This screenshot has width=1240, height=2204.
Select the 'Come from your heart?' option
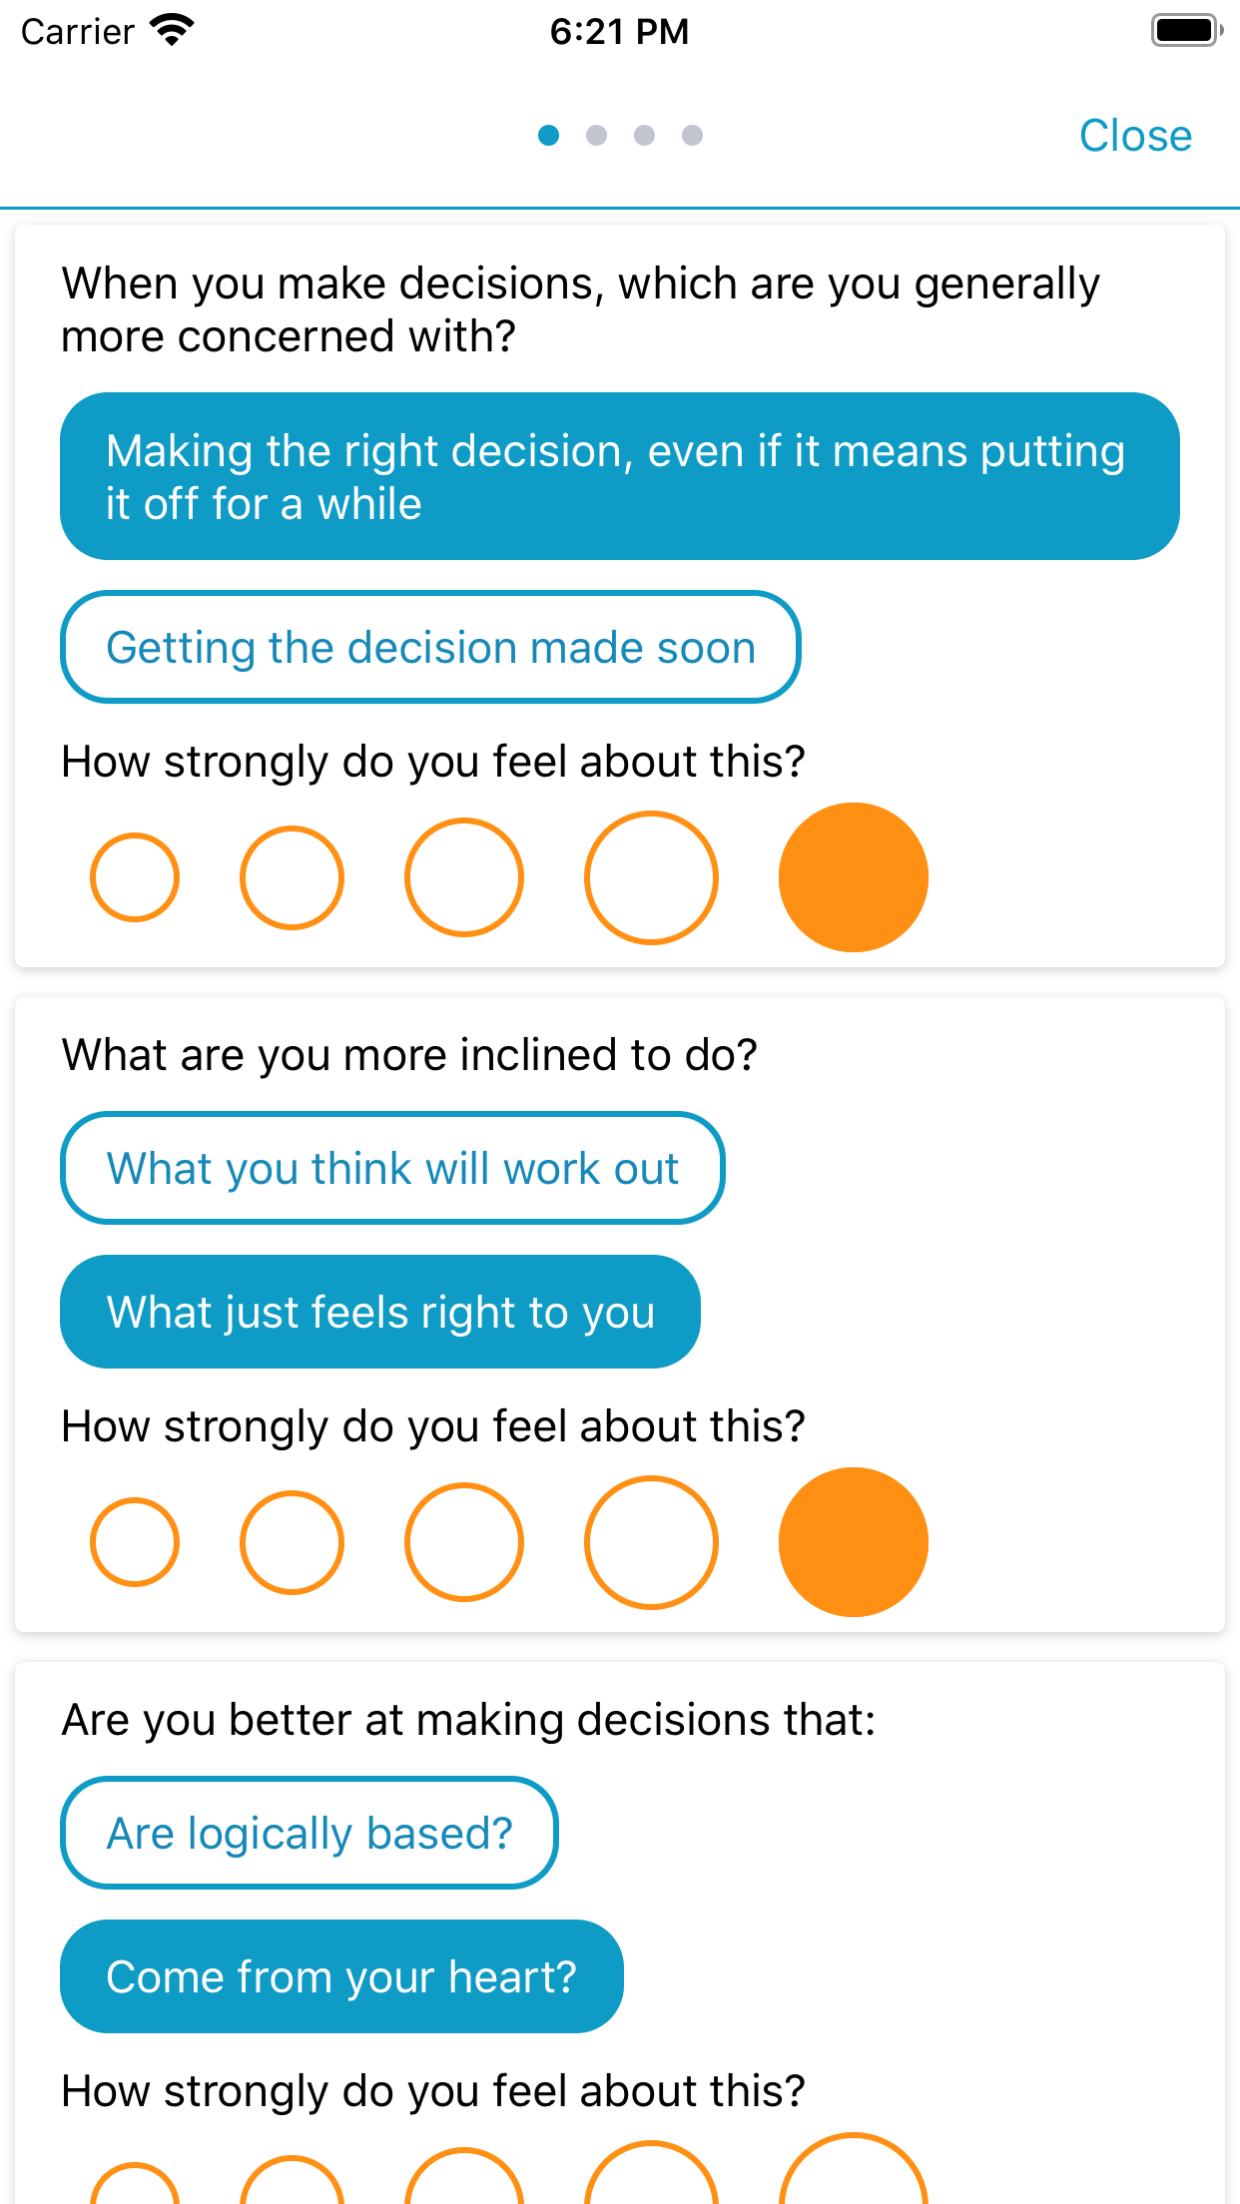click(341, 1976)
